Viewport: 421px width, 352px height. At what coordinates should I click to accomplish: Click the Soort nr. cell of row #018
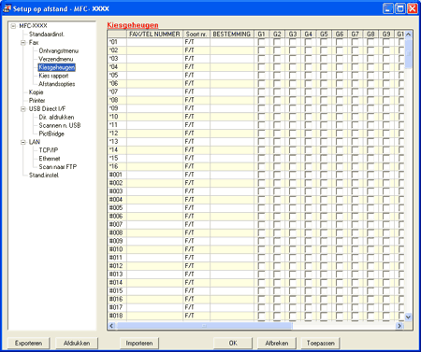tap(196, 316)
